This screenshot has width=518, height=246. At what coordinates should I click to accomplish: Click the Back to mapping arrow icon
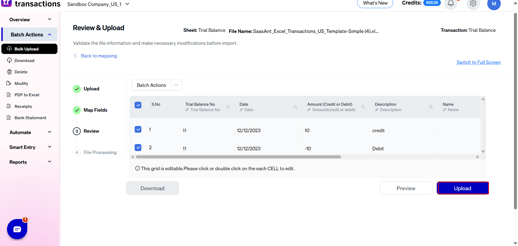tap(75, 56)
